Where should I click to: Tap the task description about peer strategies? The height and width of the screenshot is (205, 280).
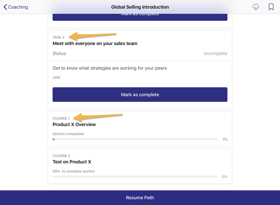110,68
